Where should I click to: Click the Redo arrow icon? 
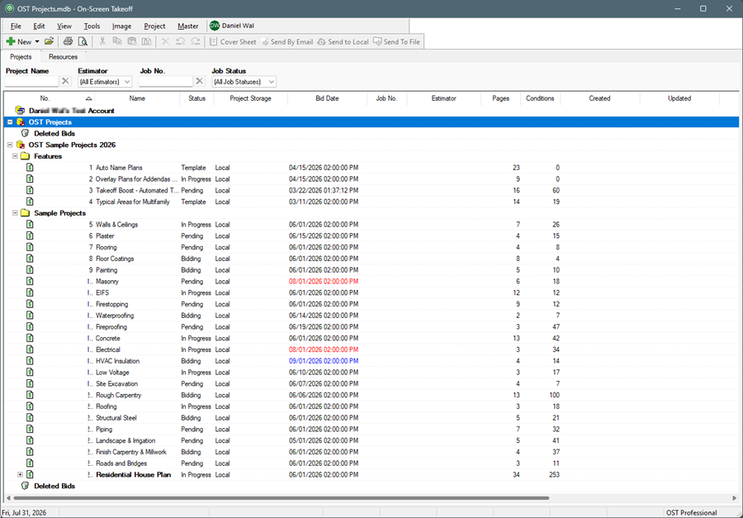(x=195, y=42)
